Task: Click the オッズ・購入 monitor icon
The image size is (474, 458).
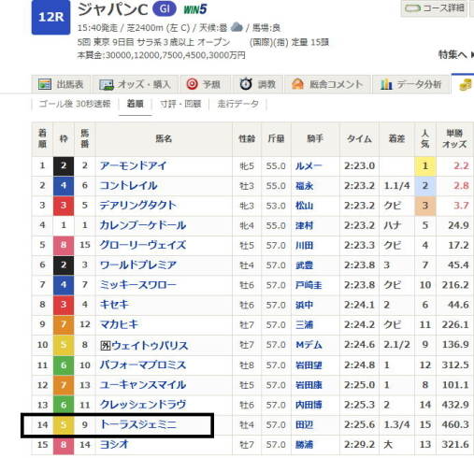Action: (107, 84)
